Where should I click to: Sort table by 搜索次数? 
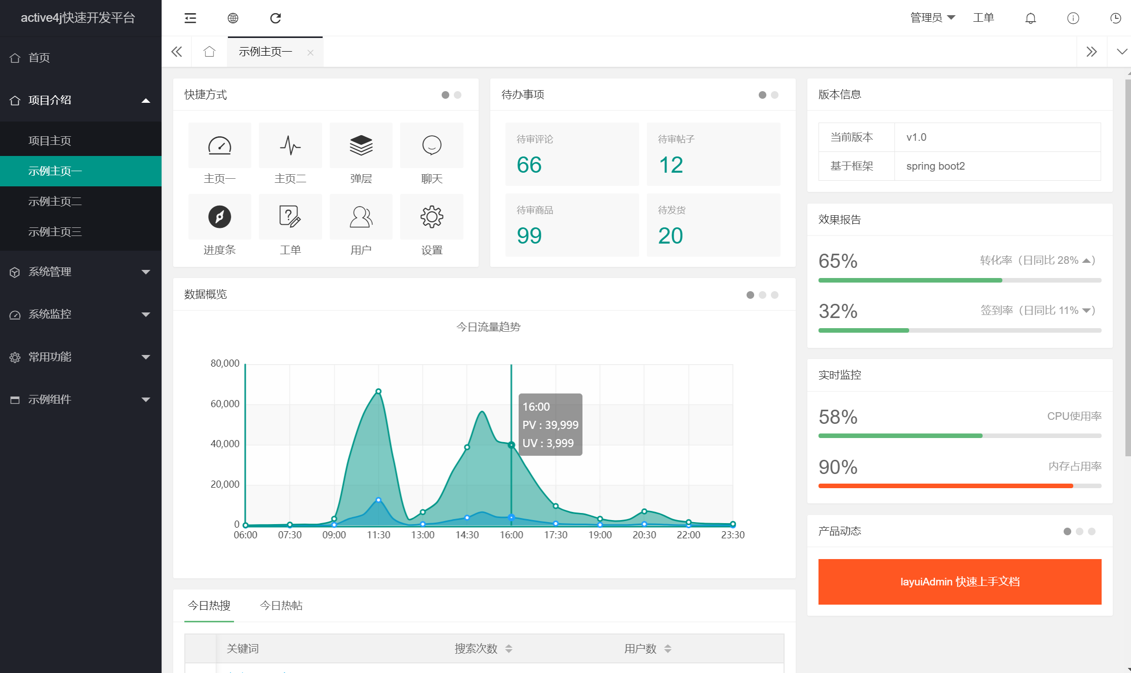tap(509, 649)
